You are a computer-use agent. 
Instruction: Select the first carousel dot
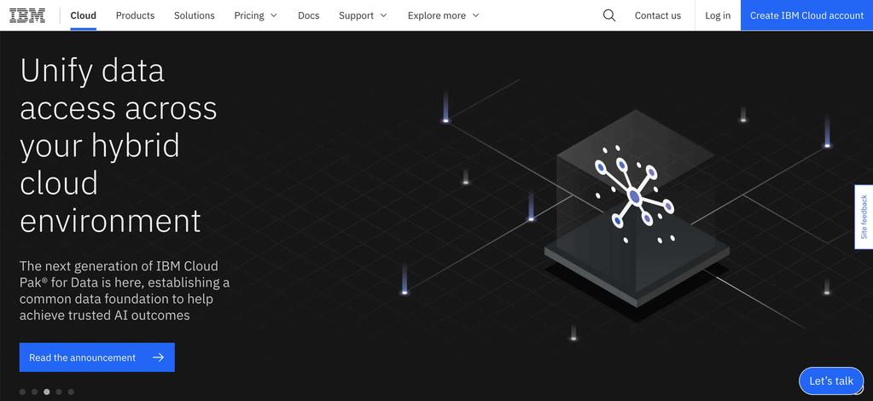coord(22,392)
